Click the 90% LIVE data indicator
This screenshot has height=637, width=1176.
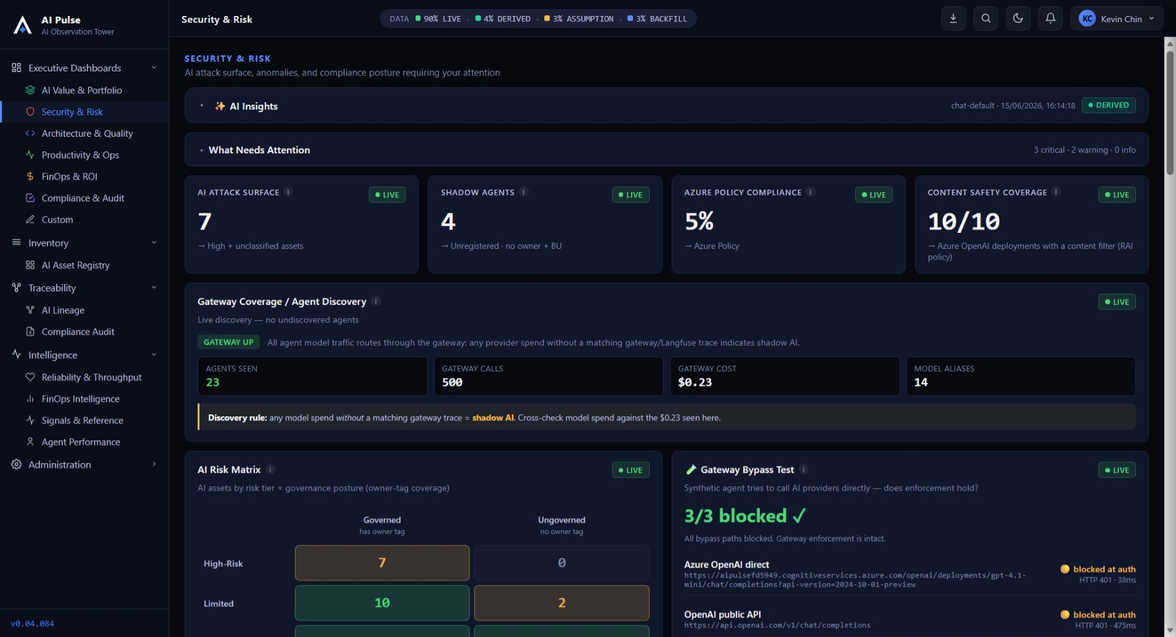point(438,19)
